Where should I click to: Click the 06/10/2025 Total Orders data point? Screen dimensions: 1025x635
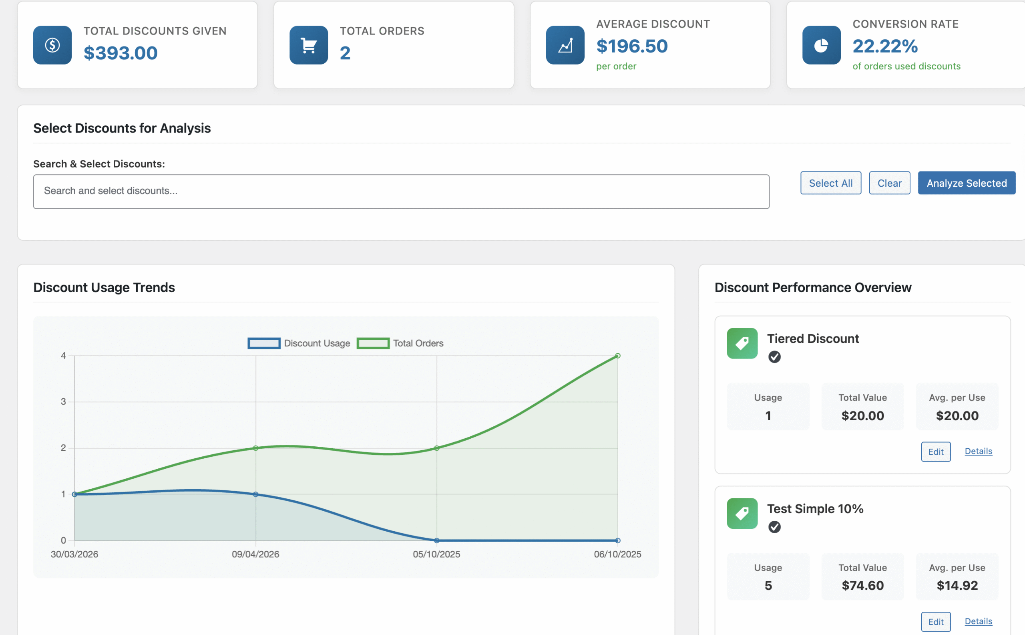click(x=617, y=356)
